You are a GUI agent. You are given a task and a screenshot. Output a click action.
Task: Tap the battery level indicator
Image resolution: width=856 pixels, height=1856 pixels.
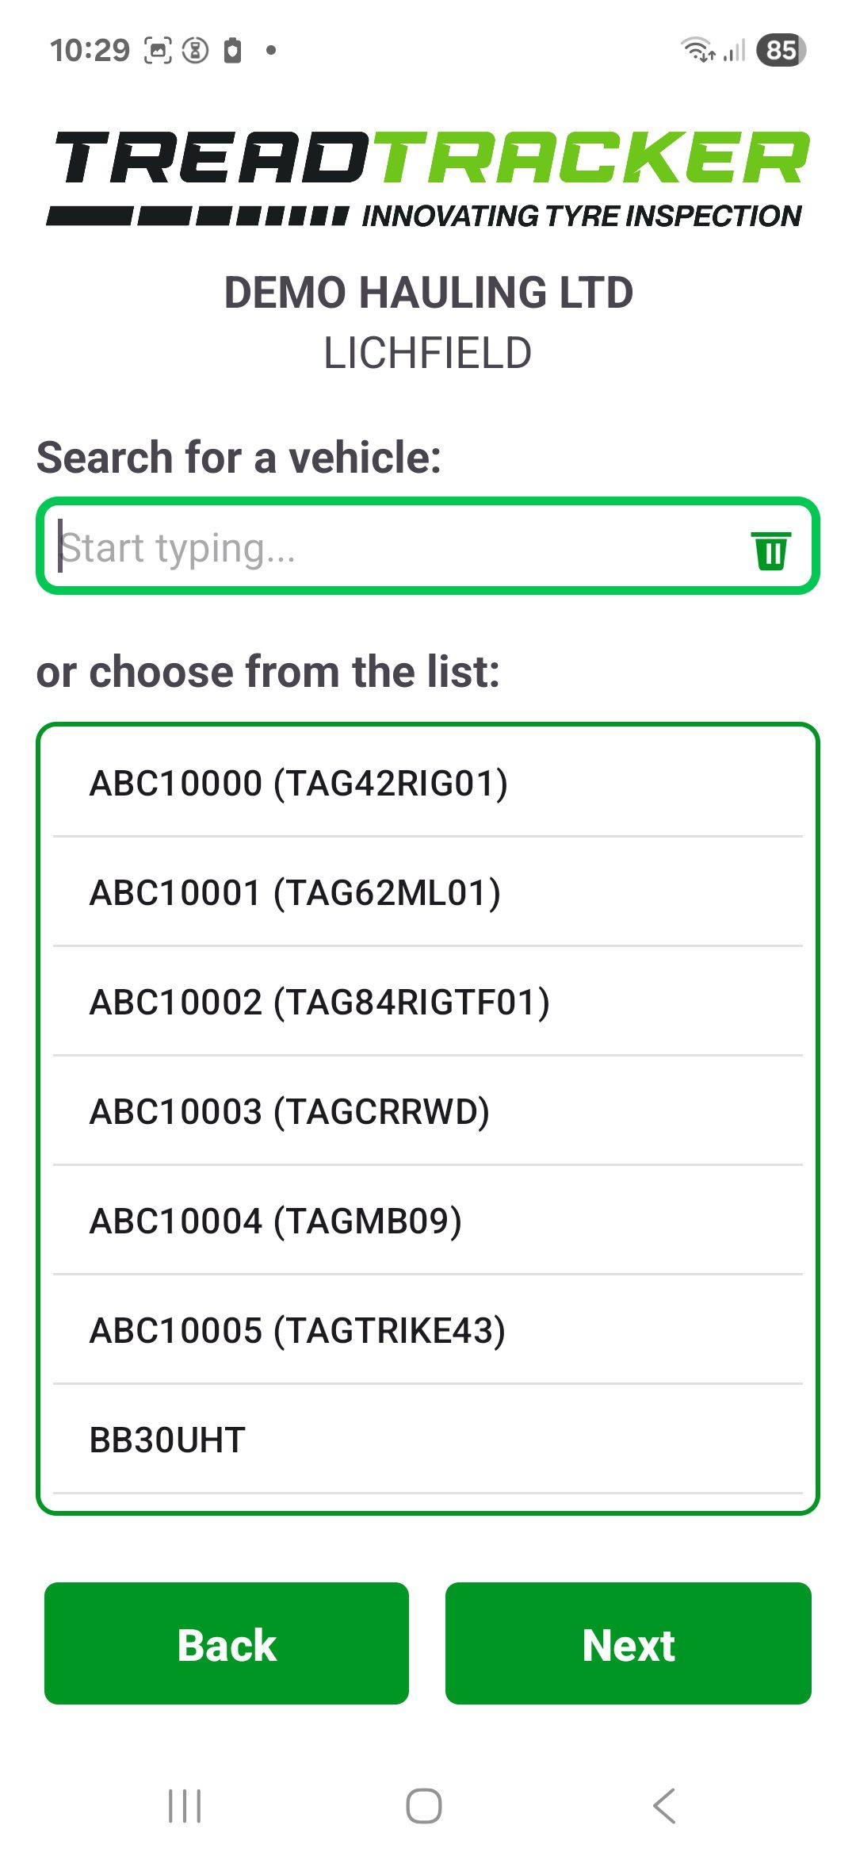[781, 50]
